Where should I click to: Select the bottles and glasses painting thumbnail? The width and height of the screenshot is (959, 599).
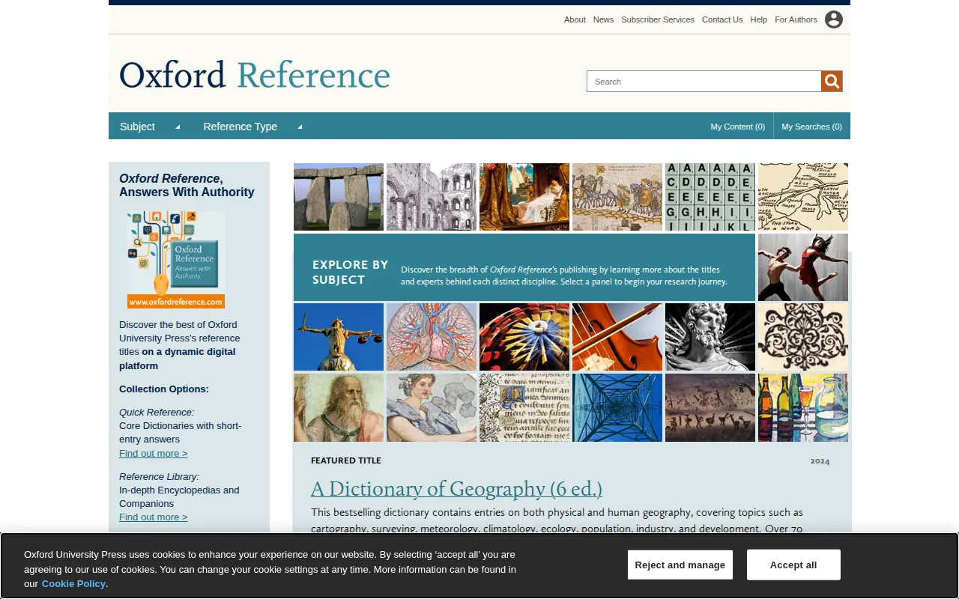[x=803, y=408]
